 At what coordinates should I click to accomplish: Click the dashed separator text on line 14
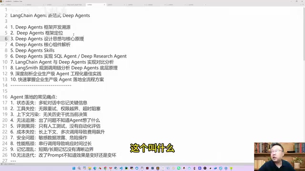(x=41, y=85)
